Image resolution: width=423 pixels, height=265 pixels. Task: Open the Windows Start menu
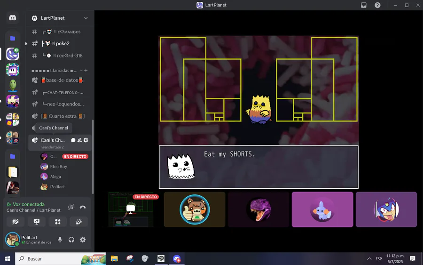[7, 259]
